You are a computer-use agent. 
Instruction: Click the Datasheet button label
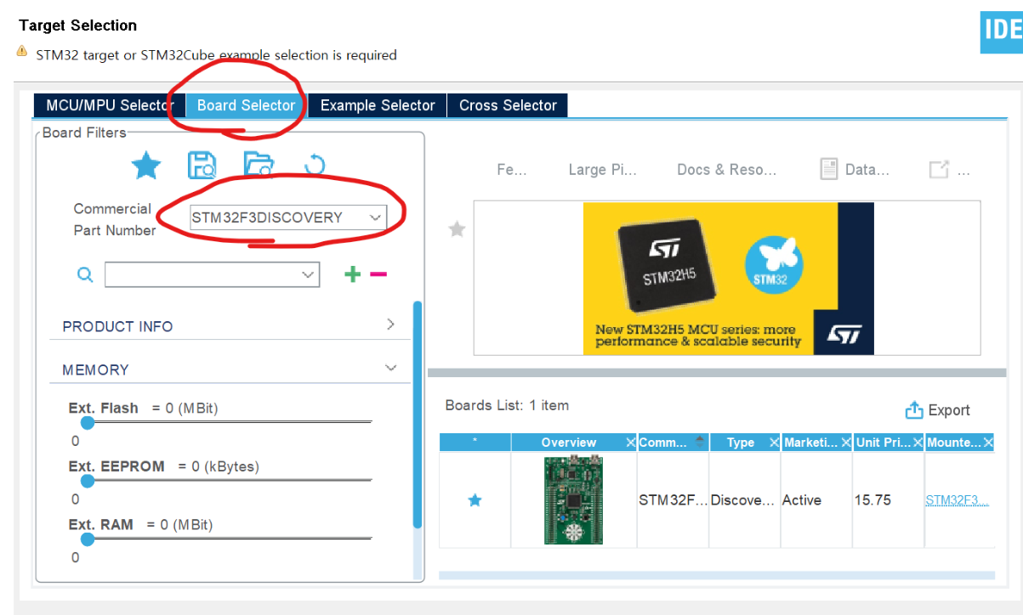coord(867,170)
